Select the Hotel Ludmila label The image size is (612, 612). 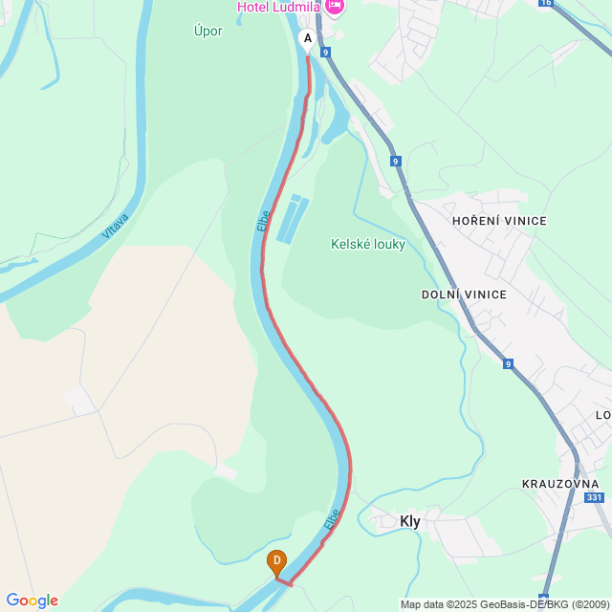click(278, 7)
